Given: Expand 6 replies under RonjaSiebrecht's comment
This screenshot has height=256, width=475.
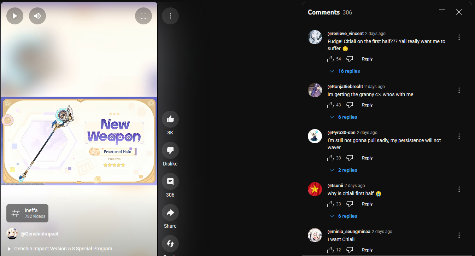Looking at the screenshot, I should (x=343, y=117).
